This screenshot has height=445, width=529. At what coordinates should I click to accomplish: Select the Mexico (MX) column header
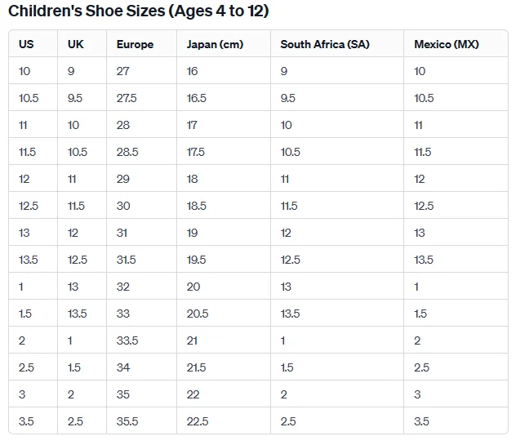447,44
